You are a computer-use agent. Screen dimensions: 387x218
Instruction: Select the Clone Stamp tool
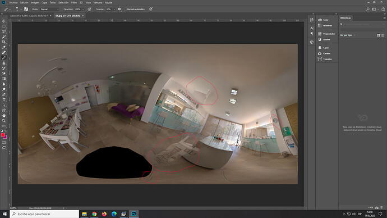pyautogui.click(x=4, y=63)
